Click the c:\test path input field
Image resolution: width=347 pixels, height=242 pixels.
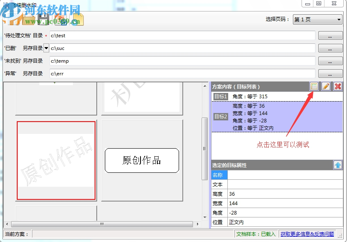click(182, 36)
